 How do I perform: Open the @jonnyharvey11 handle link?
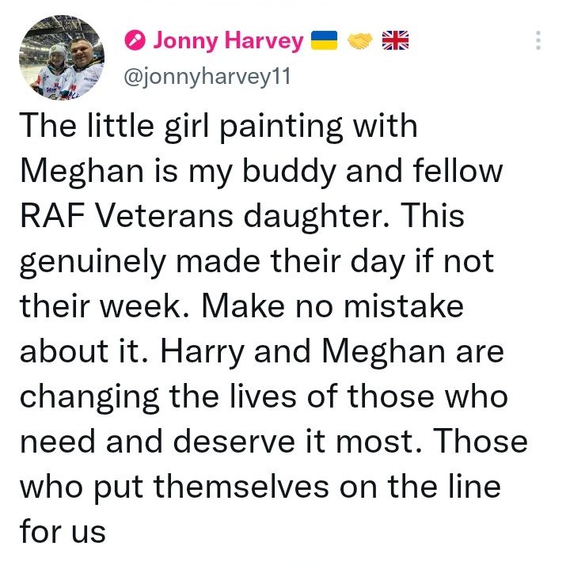tap(203, 77)
